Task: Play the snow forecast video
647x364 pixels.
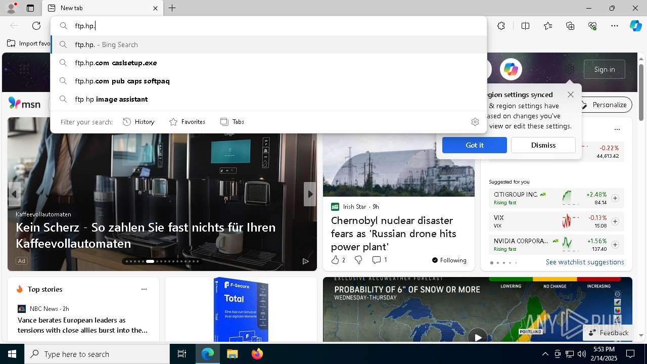Action: click(477, 336)
